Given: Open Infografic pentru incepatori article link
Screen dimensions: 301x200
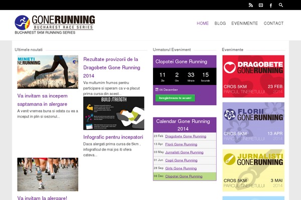Looking at the screenshot, I should (x=113, y=137).
